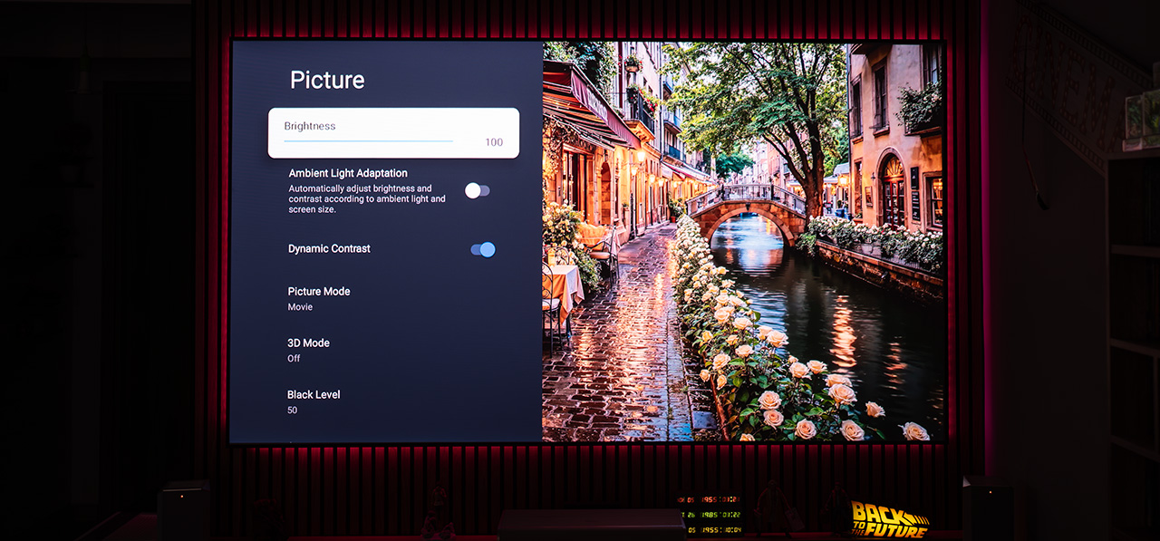Select the Brightness label
The width and height of the screenshot is (1160, 541).
(310, 126)
